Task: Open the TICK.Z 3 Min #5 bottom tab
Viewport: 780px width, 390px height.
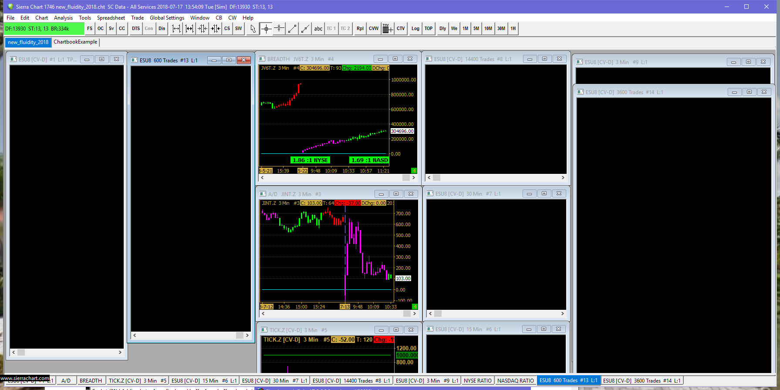Action: click(x=138, y=381)
